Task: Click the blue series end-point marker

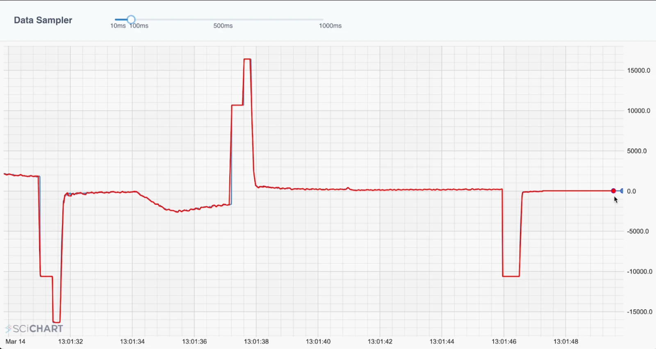Action: tap(622, 191)
